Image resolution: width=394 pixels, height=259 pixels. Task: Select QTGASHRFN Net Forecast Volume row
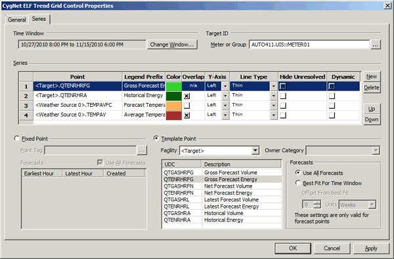click(222, 186)
